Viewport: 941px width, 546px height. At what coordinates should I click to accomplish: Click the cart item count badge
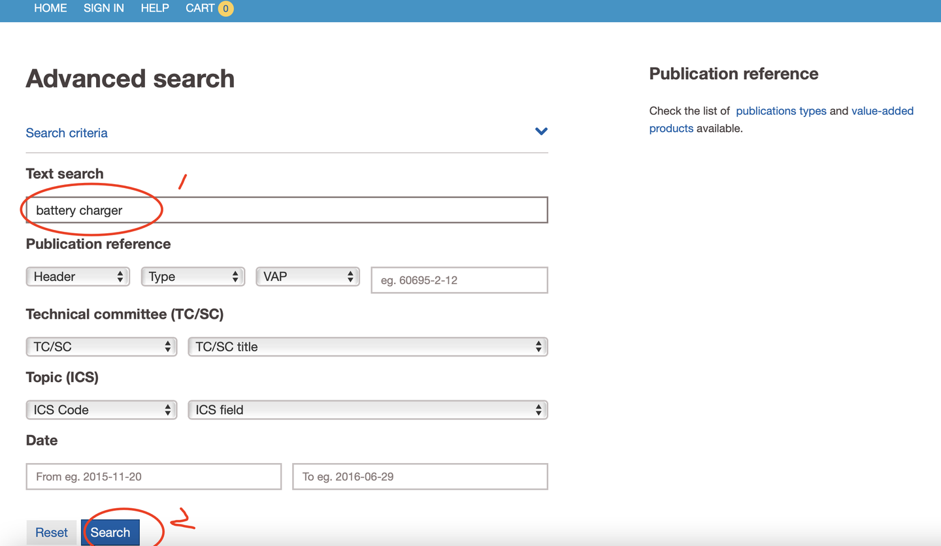[225, 8]
